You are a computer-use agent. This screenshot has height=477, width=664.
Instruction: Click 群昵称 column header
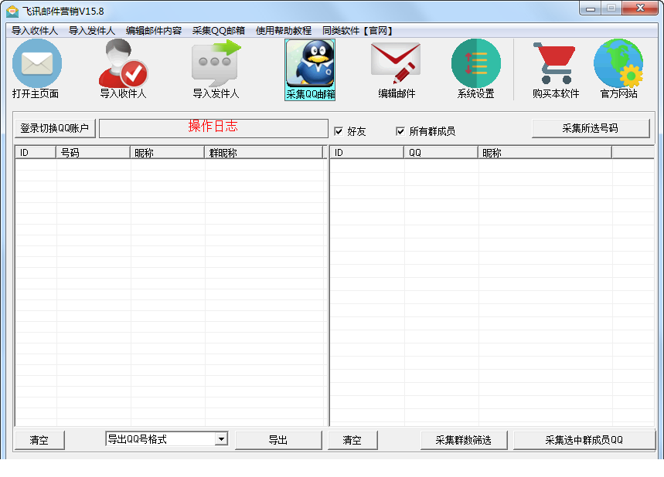tap(264, 153)
